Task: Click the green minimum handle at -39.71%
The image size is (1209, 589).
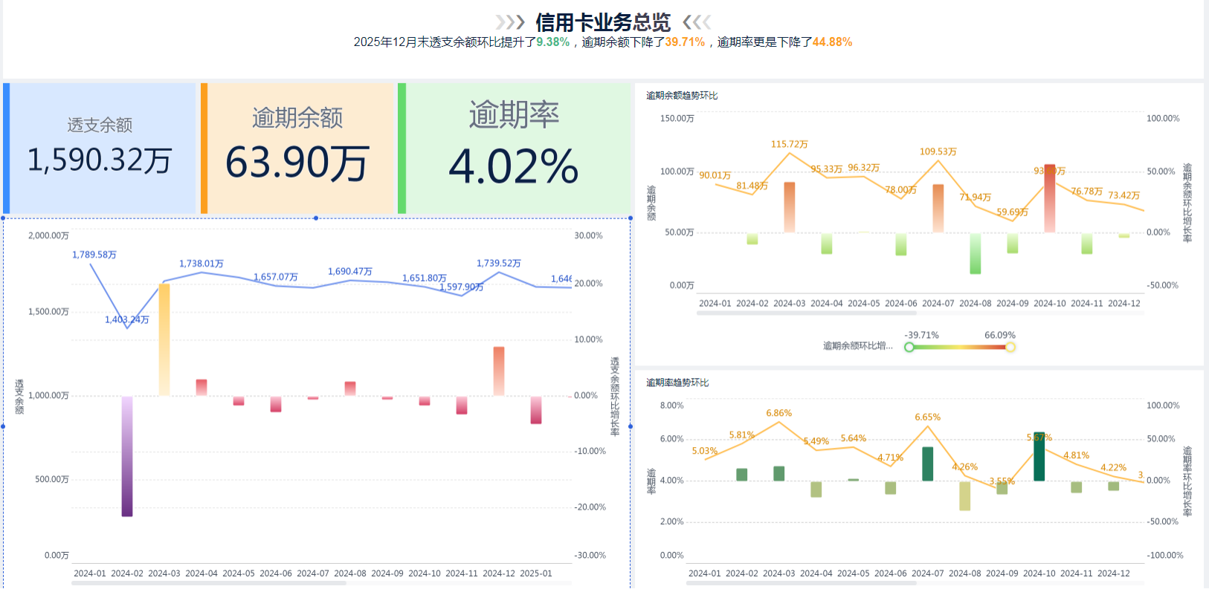Action: [909, 347]
